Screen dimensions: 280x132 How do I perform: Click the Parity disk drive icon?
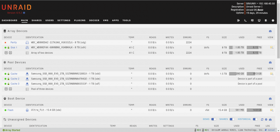tap(27, 42)
